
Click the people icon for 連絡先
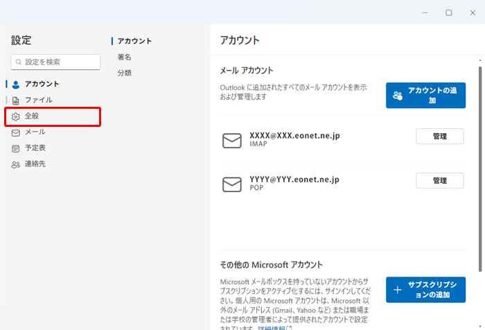16,164
